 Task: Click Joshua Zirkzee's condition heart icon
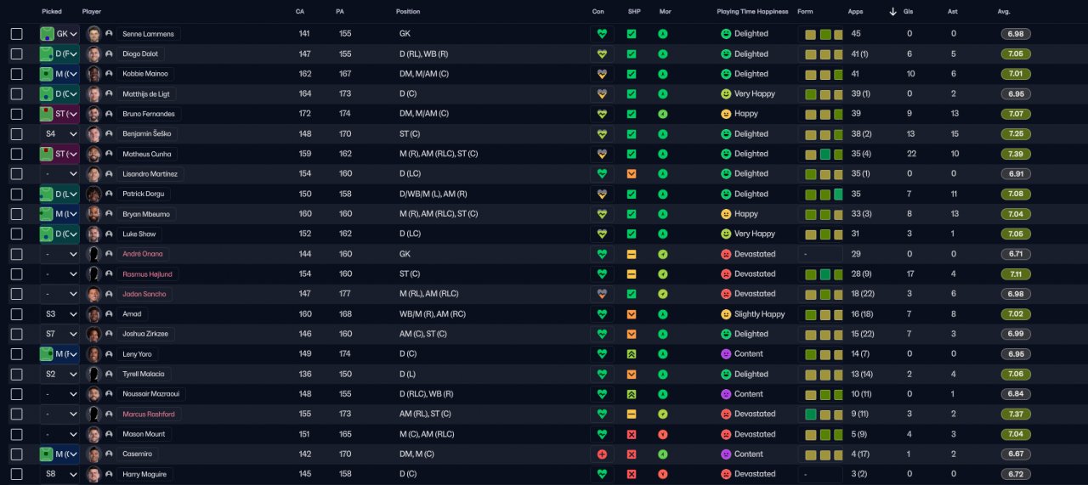tap(602, 334)
